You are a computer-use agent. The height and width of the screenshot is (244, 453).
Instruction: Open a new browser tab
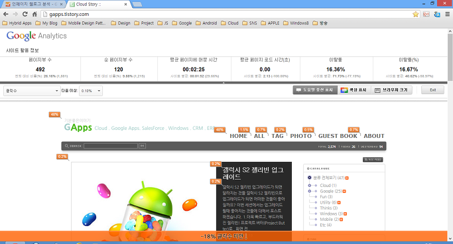[137, 5]
